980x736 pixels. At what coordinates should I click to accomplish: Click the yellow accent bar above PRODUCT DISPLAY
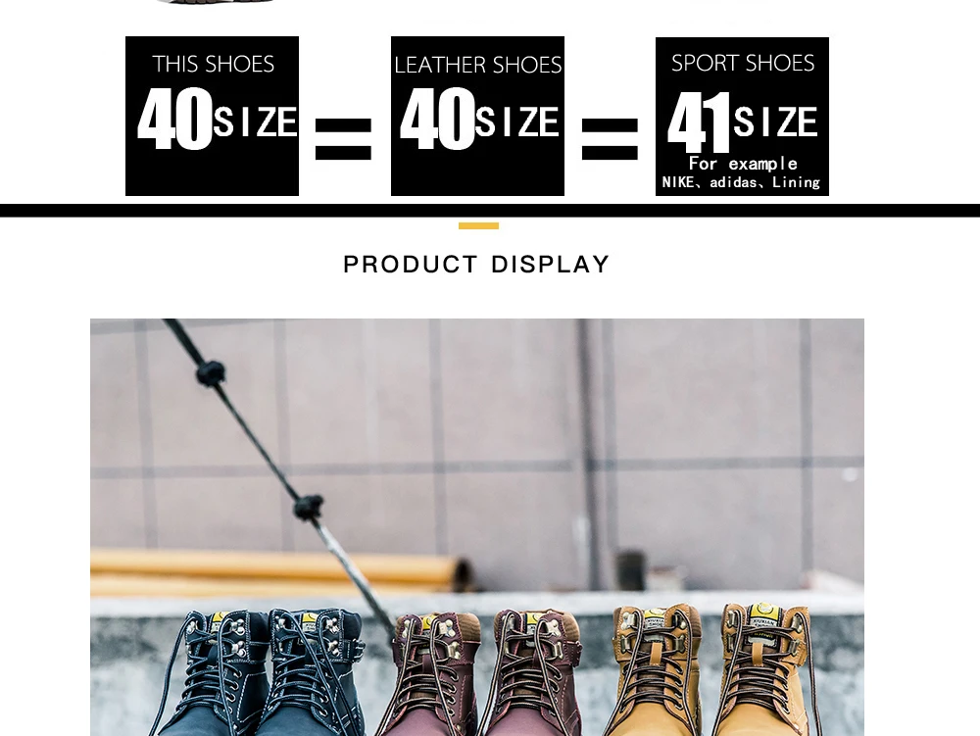(x=479, y=225)
